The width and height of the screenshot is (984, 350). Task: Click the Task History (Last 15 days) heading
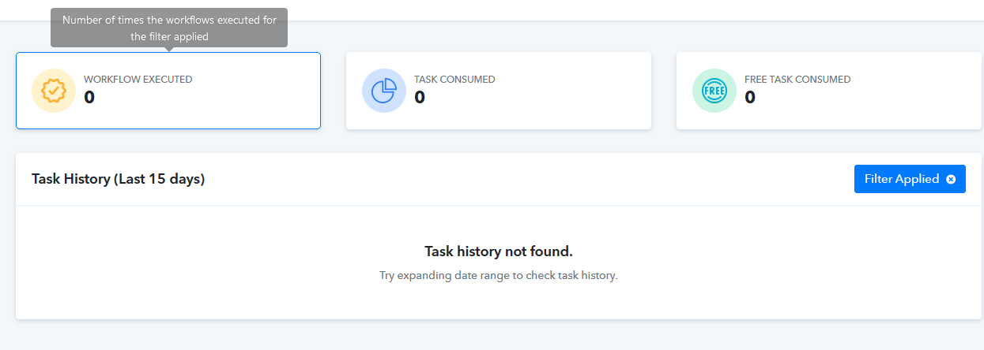[119, 179]
